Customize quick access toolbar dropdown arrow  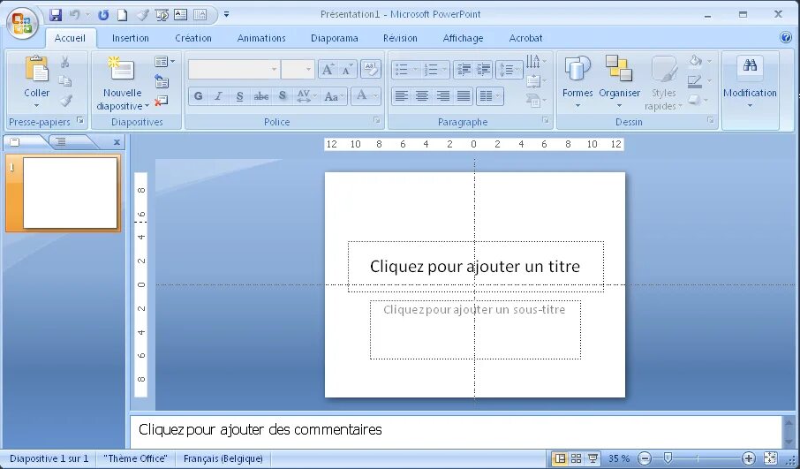(227, 14)
